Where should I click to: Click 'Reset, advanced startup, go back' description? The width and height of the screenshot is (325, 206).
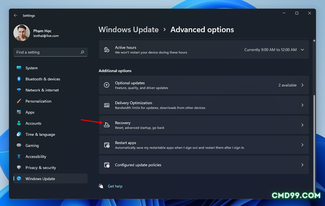coord(140,128)
